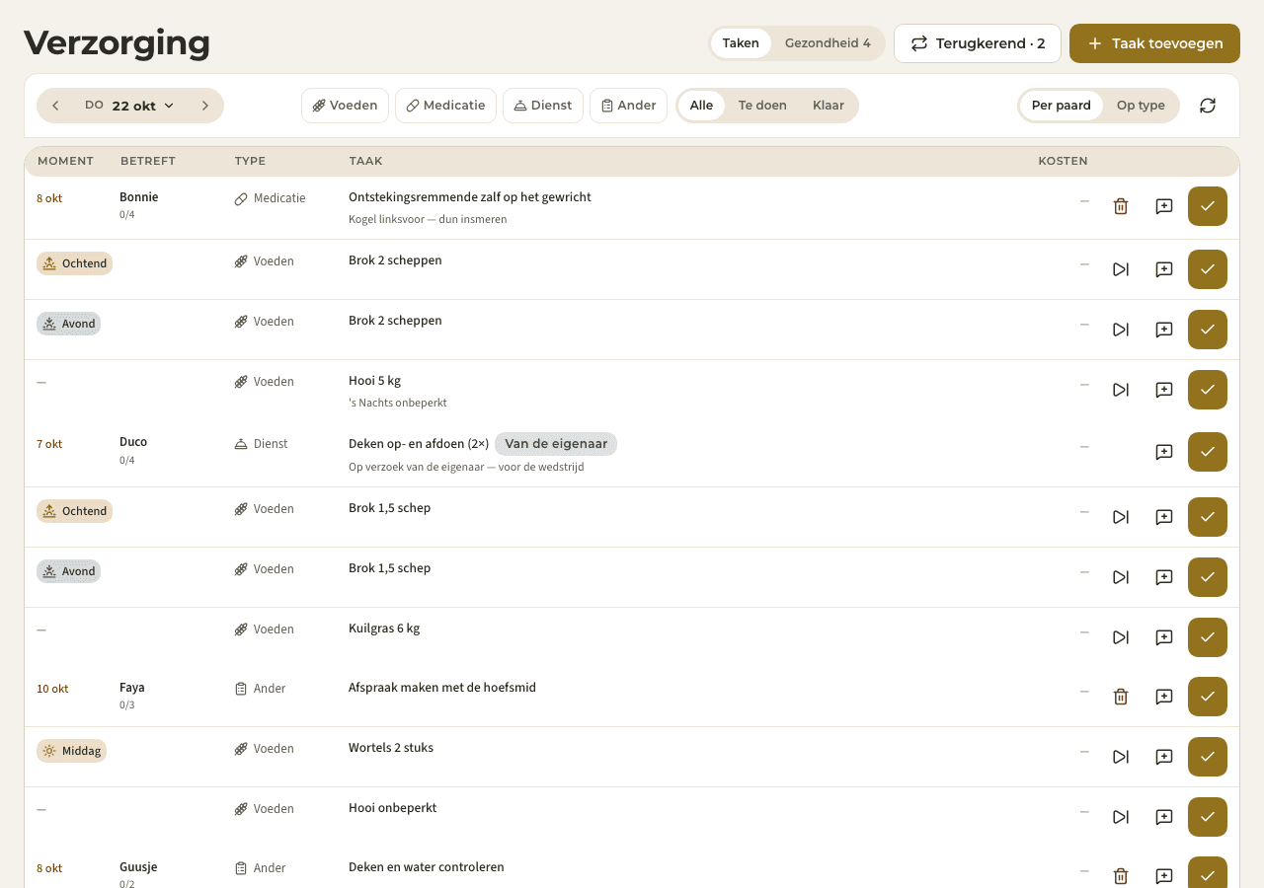Skip the Avond Brok 2 scheppen task
Viewport: 1264px width, 888px height.
pyautogui.click(x=1121, y=330)
